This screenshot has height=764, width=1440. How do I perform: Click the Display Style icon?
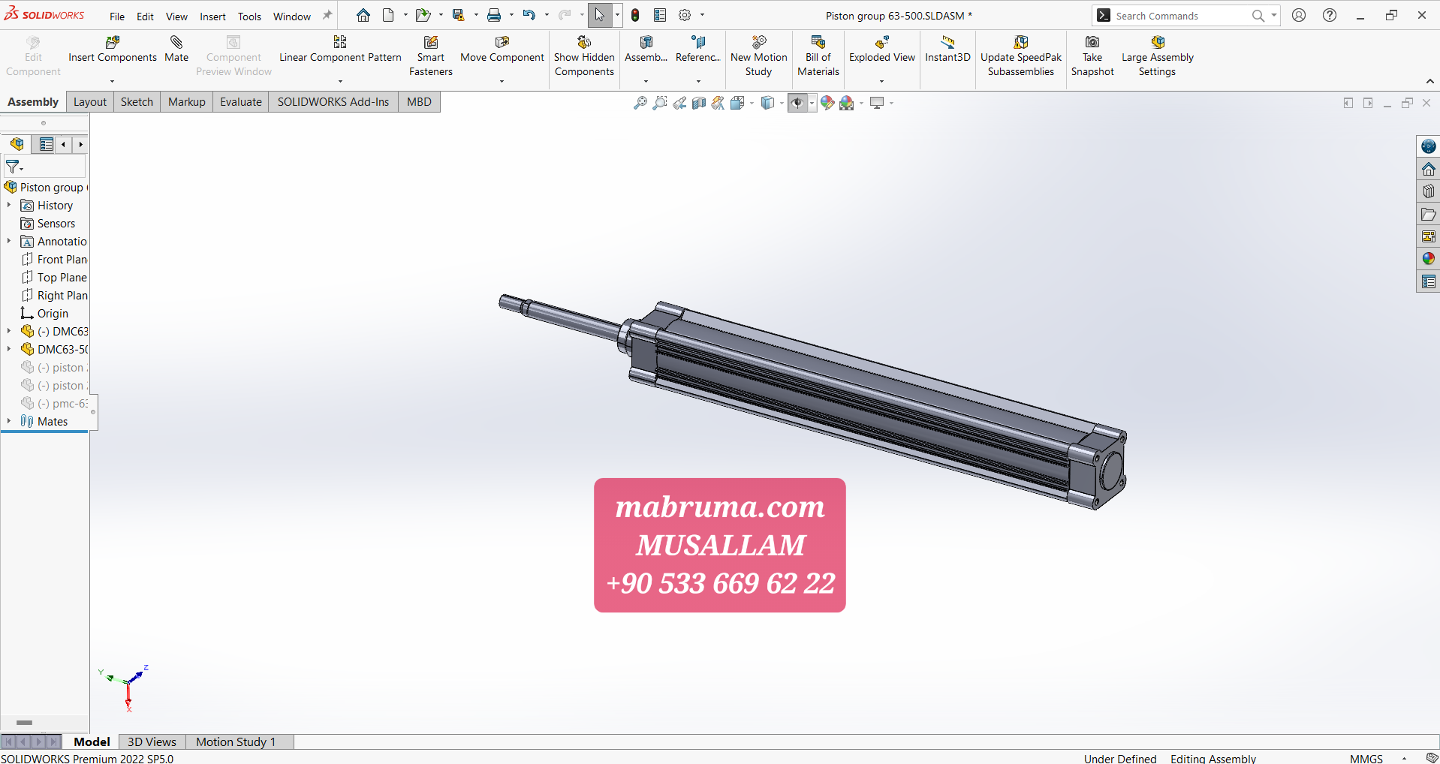point(767,103)
